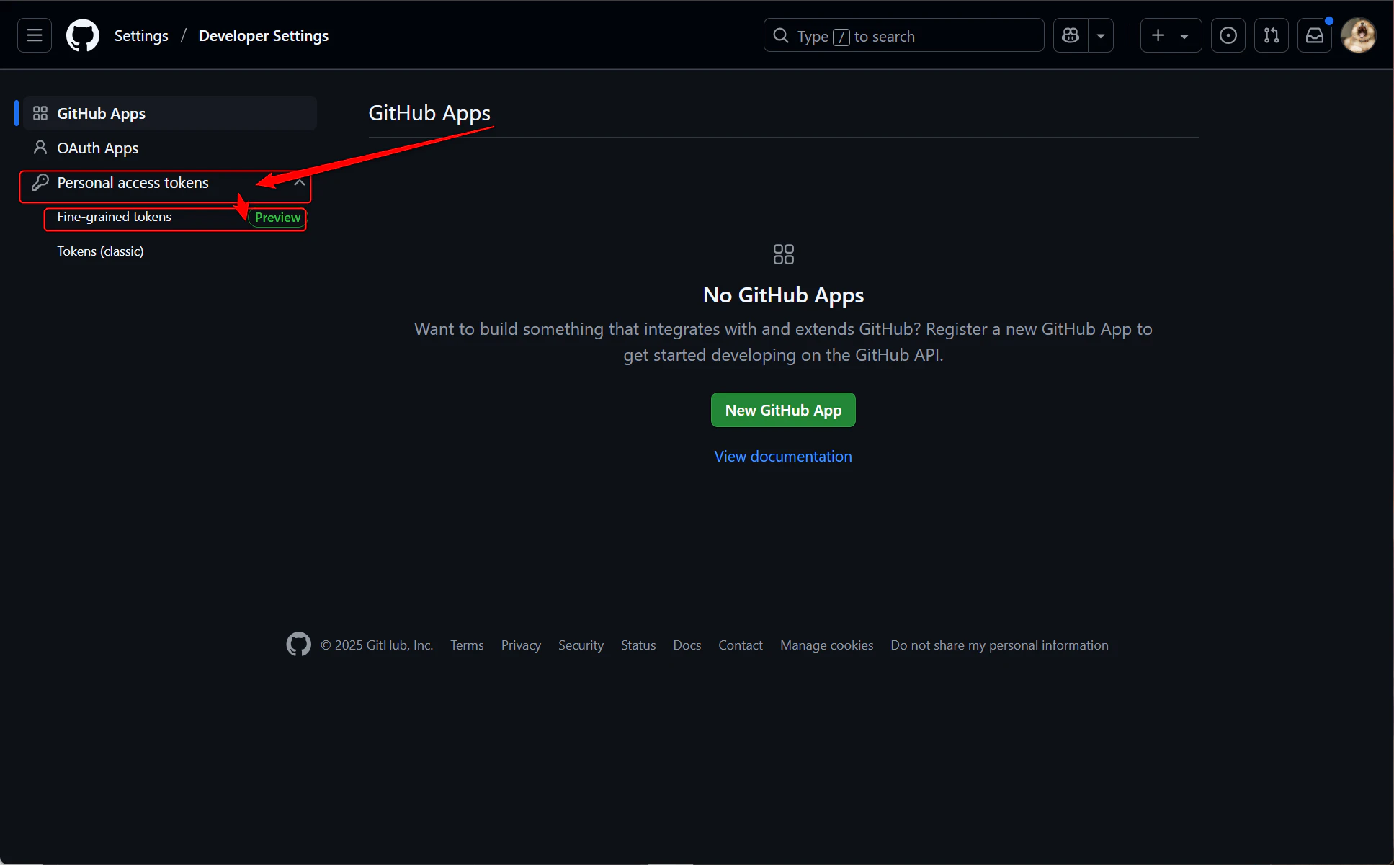Open the Contact footer link
Screen dimensions: 1394x865
740,645
